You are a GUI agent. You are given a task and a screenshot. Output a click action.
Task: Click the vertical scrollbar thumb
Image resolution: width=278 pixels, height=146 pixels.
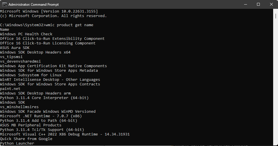coord(276,17)
